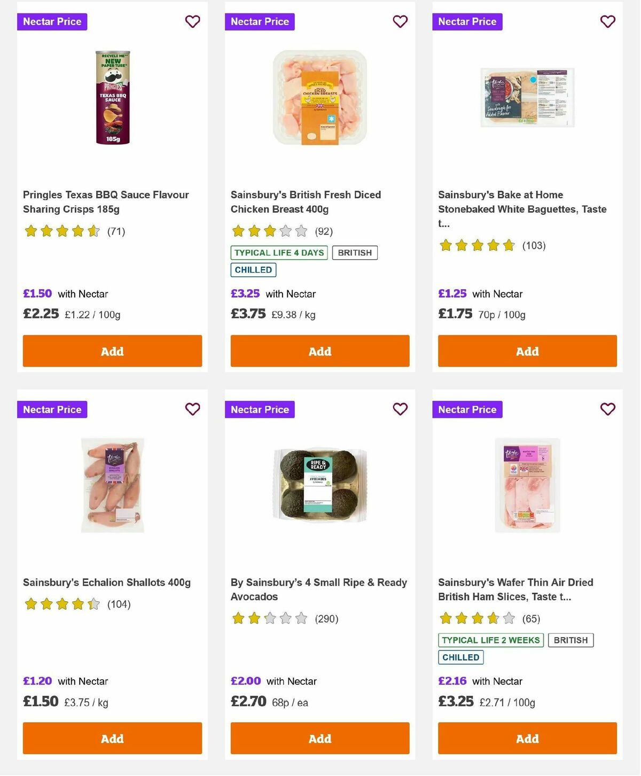Click the CHILLED tag on ham slices
The width and height of the screenshot is (641, 776).
point(460,657)
